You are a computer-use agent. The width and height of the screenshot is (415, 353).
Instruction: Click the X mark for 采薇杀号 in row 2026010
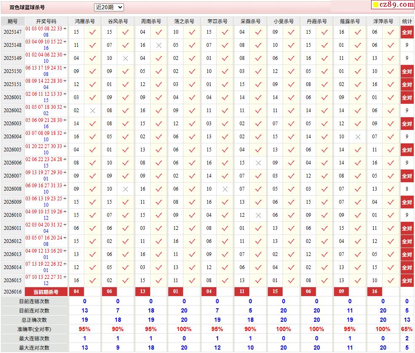pos(258,215)
